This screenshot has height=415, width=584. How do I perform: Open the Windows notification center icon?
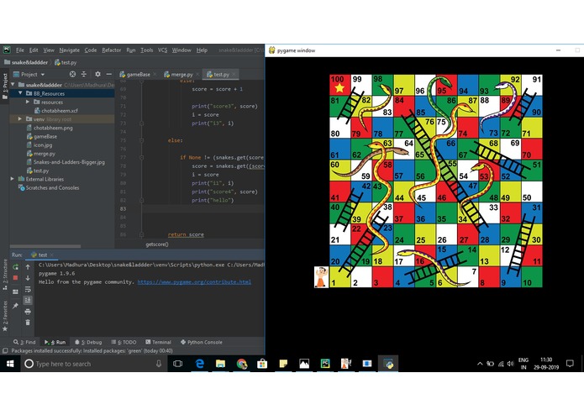point(570,364)
